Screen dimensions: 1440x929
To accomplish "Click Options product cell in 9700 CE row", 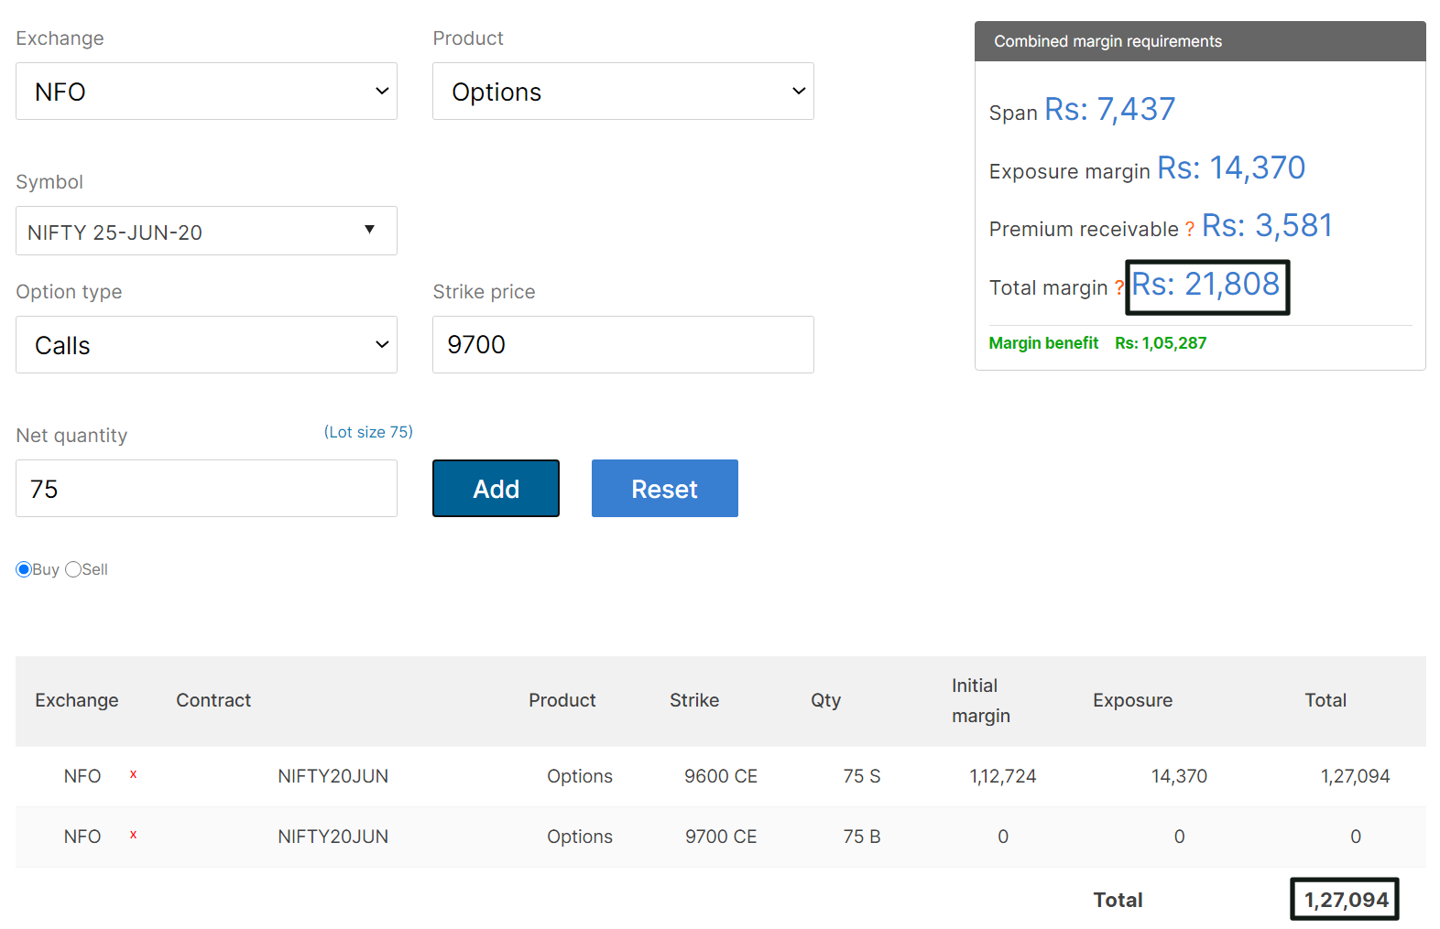I will pyautogui.click(x=580, y=837).
